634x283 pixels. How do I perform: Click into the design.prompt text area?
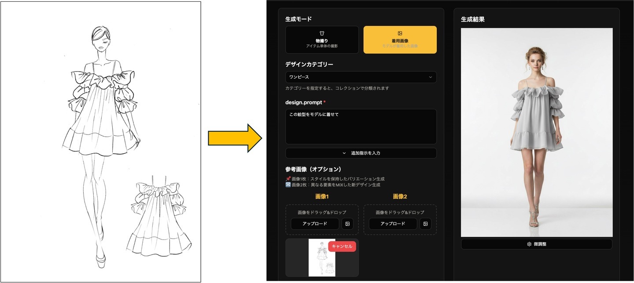(361, 127)
